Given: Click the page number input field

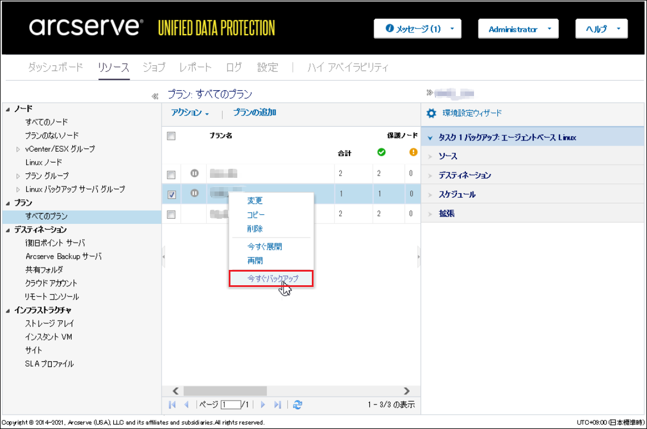Looking at the screenshot, I should [x=231, y=405].
